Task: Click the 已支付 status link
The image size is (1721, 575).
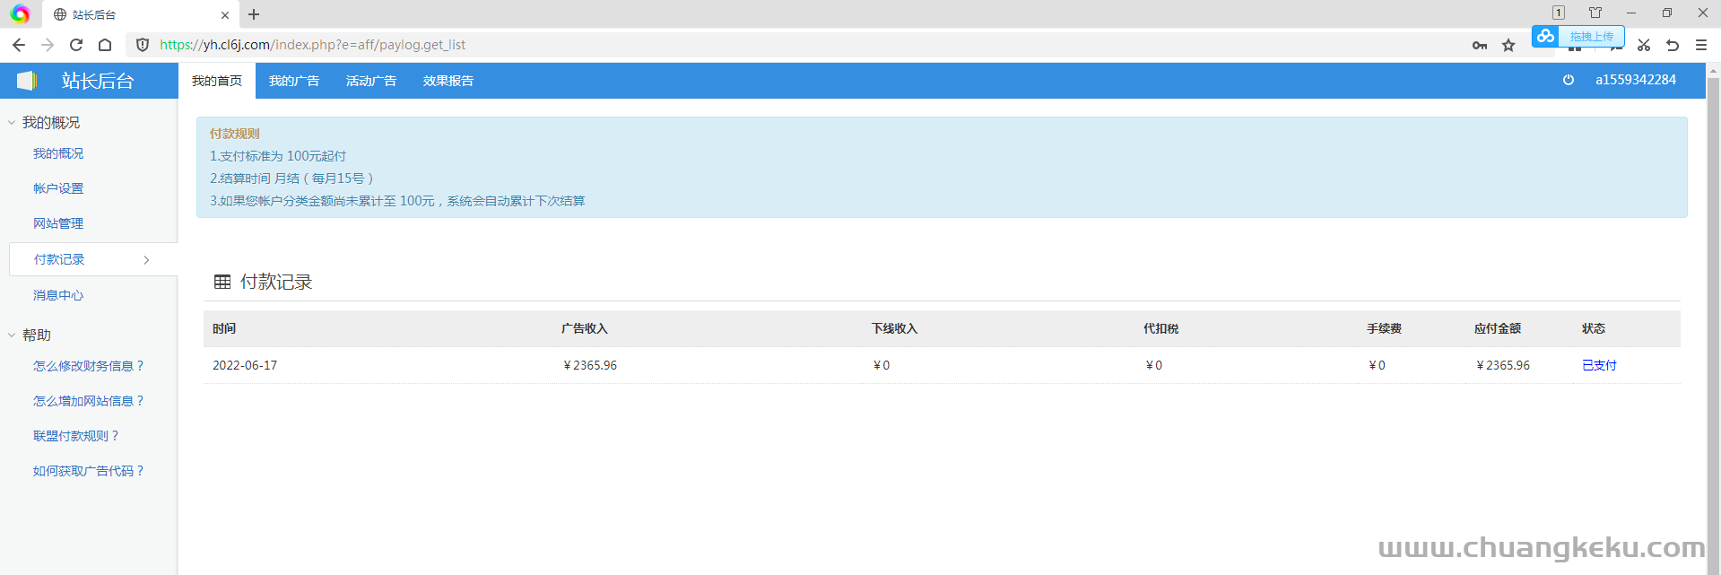Action: [1599, 365]
